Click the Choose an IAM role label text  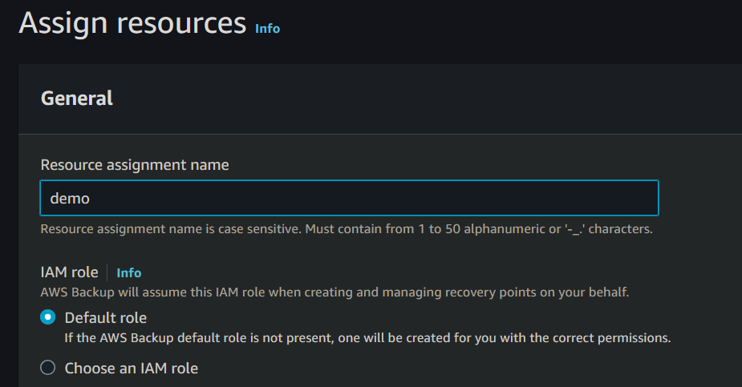click(x=132, y=368)
